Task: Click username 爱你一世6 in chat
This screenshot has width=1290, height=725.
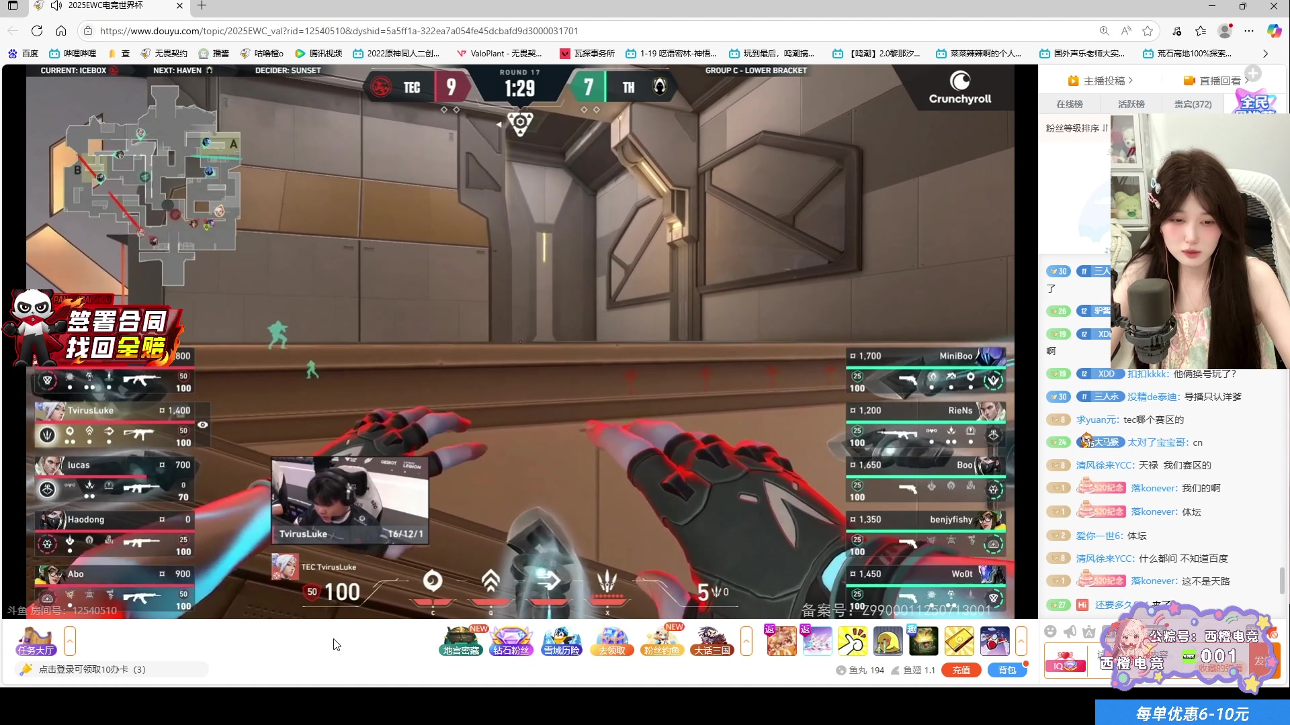Action: coord(1100,536)
